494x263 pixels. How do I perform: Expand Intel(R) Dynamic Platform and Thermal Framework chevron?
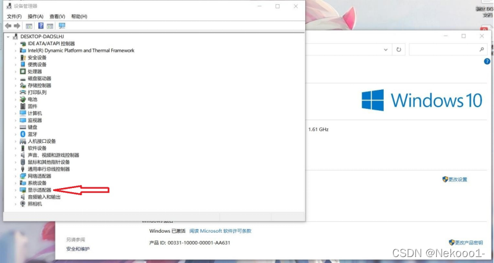[x=15, y=51]
